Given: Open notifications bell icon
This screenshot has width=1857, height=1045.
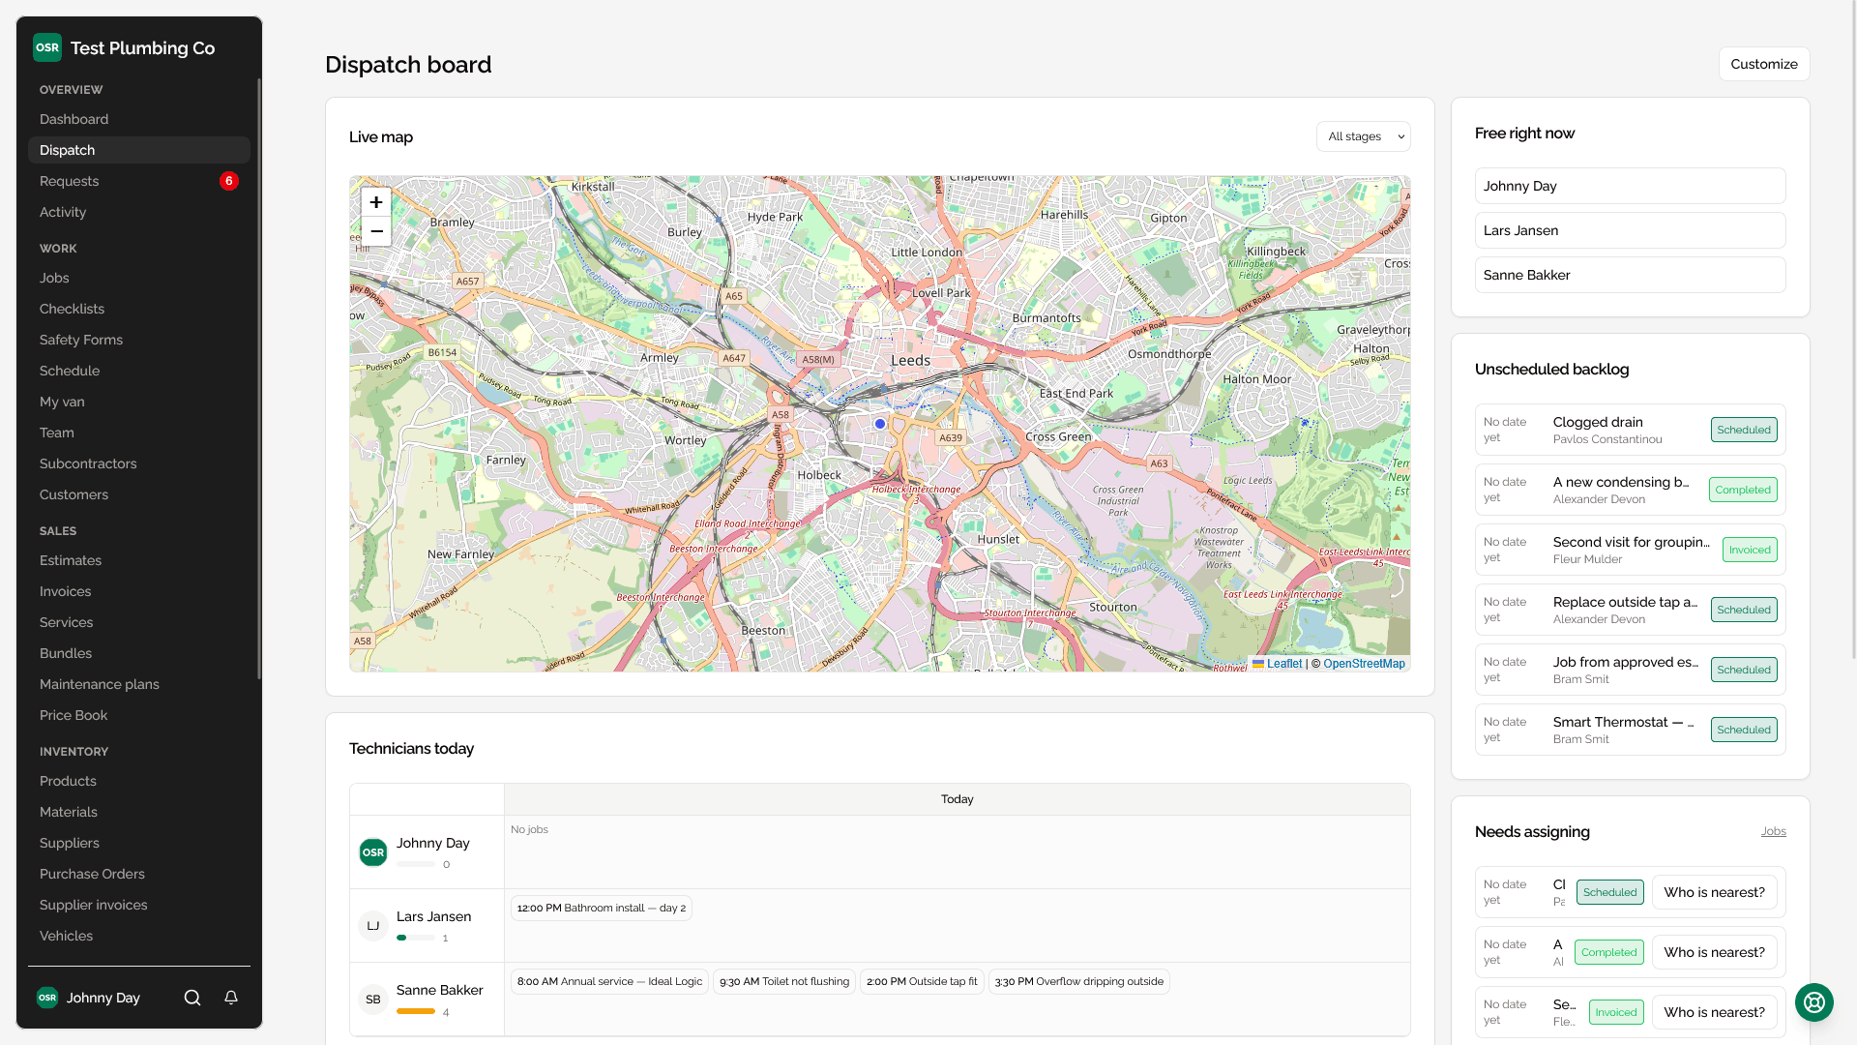Looking at the screenshot, I should pos(231,998).
